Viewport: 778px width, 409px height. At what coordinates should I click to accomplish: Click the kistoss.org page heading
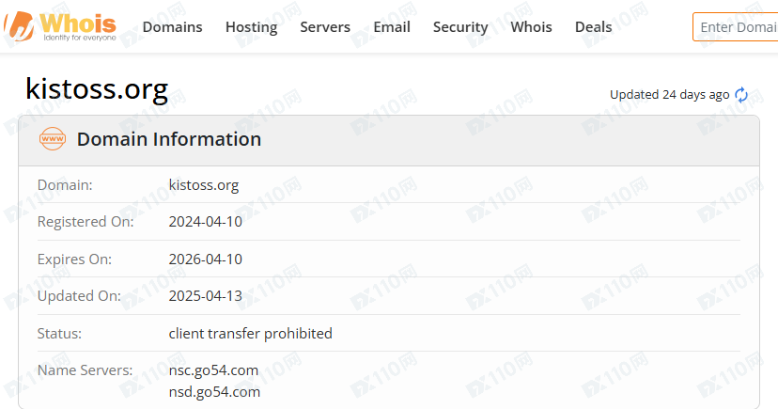click(97, 88)
